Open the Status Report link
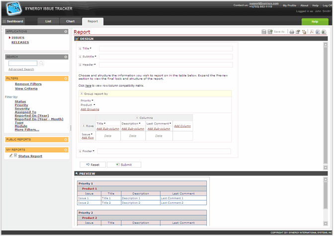This screenshot has height=236, width=334. (x=30, y=156)
